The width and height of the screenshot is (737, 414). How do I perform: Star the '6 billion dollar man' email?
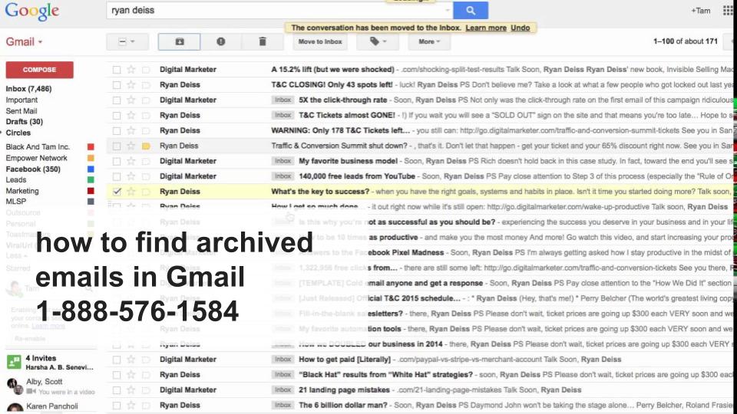131,405
